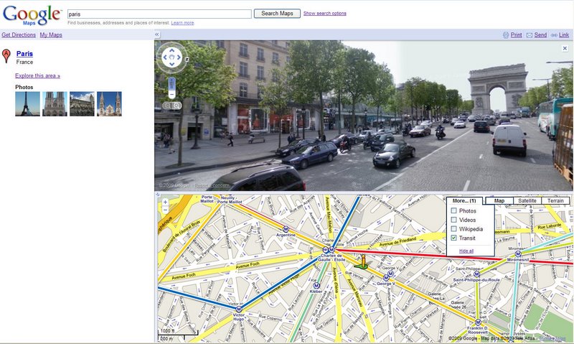The width and height of the screenshot is (574, 344).
Task: Click the Pegman marker on the map
Action: click(x=362, y=260)
